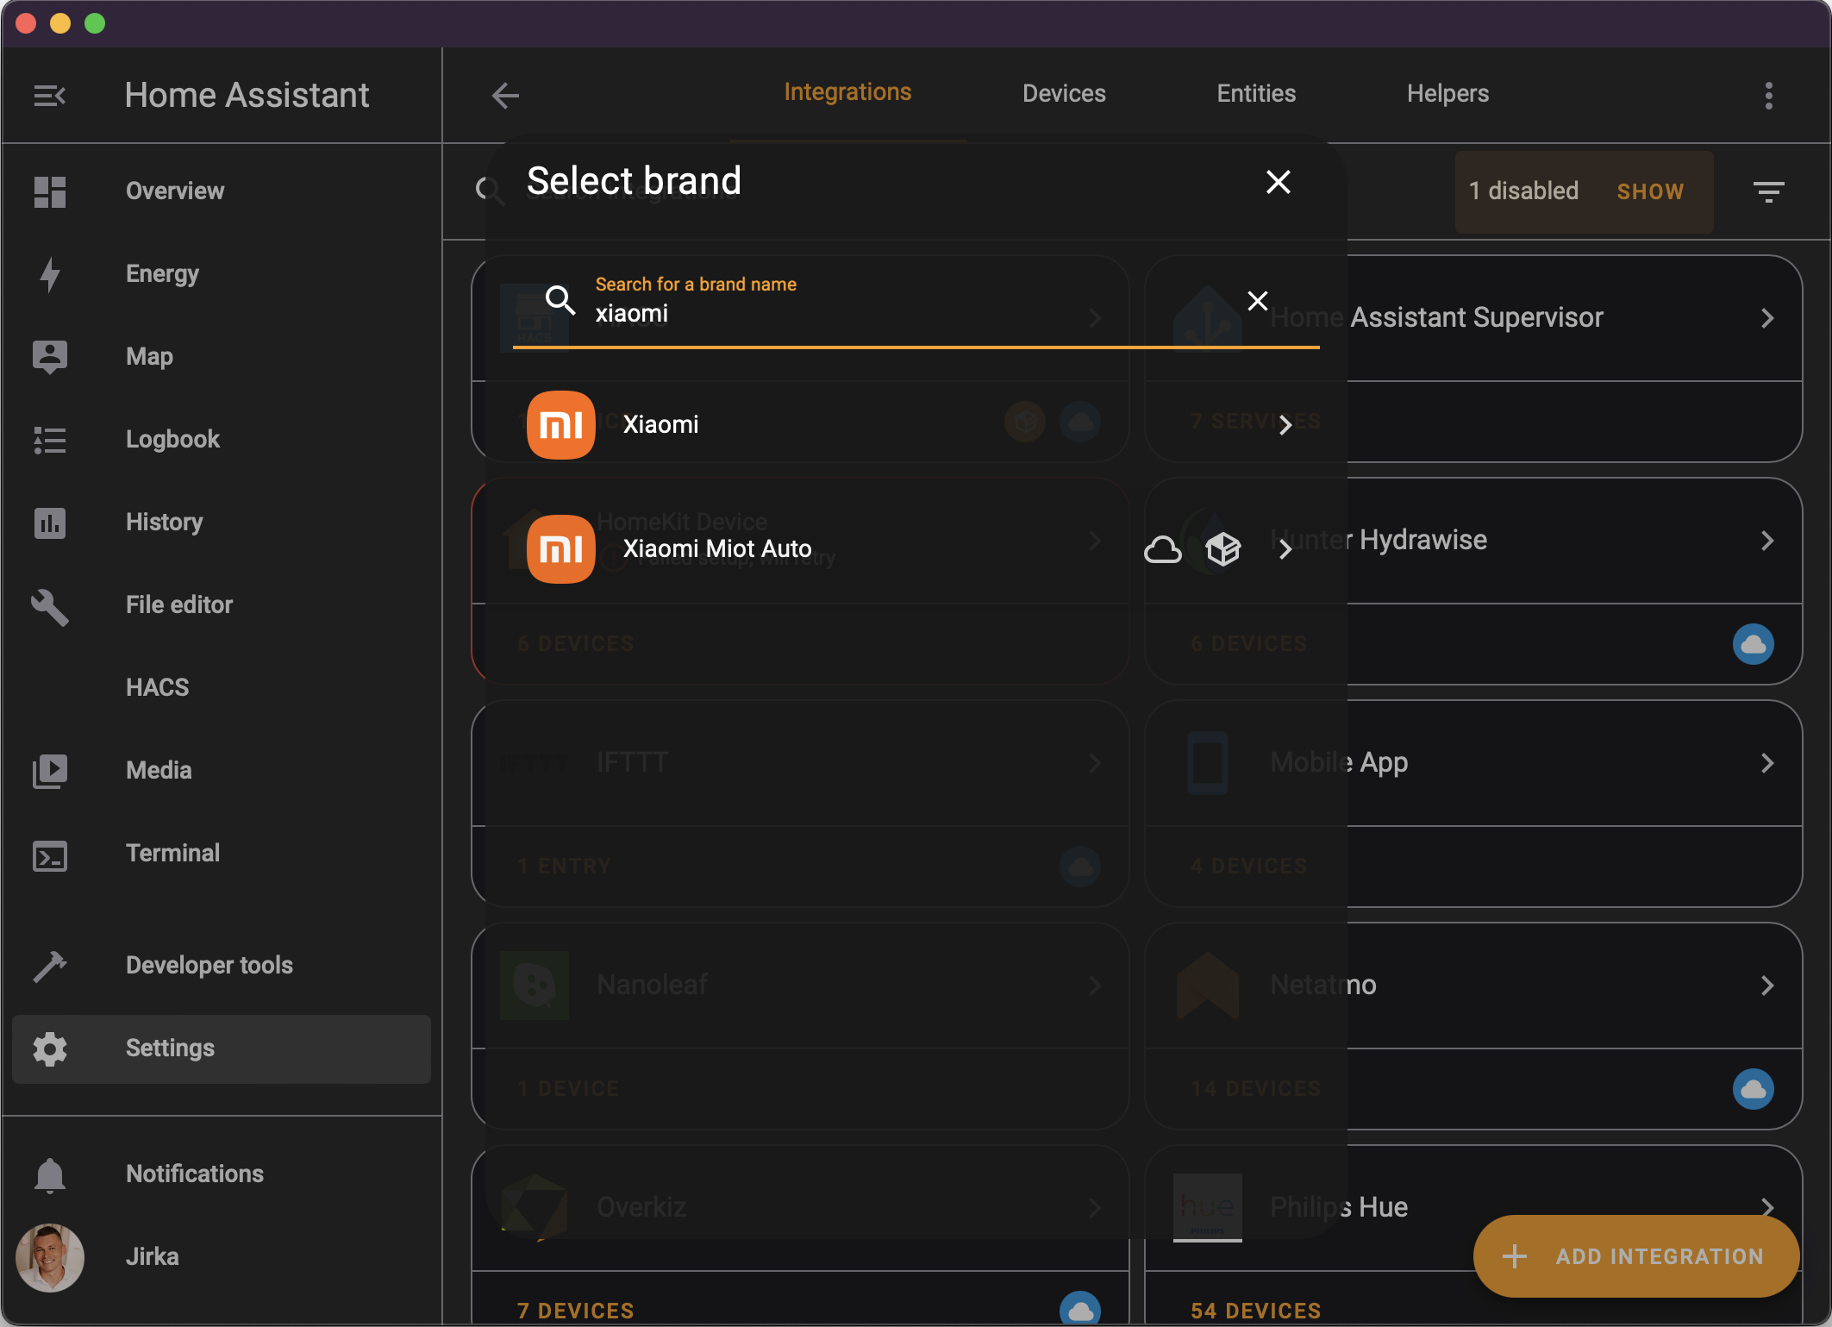Switch to the Entities tab
The height and width of the screenshot is (1327, 1832).
tap(1255, 94)
